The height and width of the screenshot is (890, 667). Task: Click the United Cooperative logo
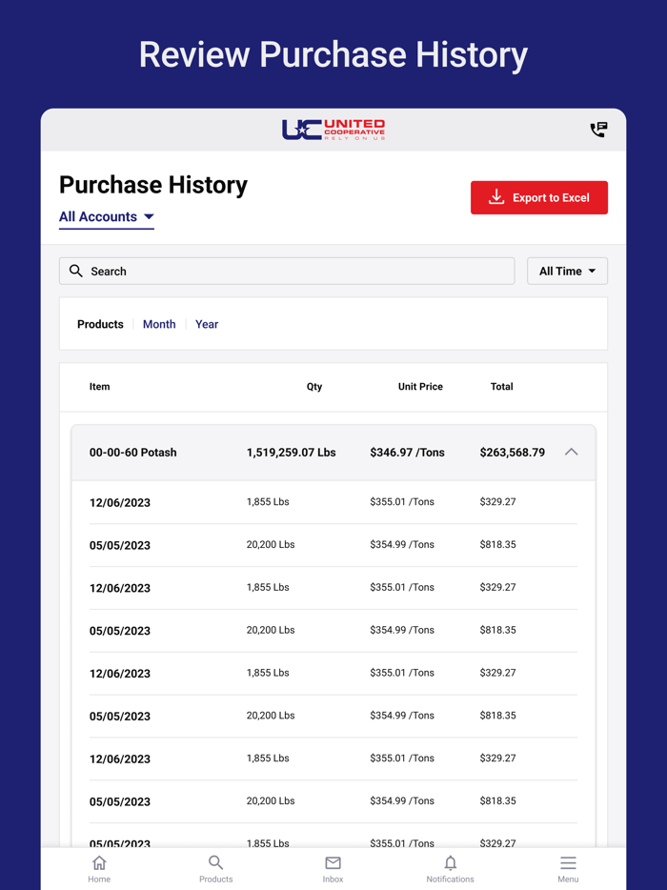tap(333, 130)
